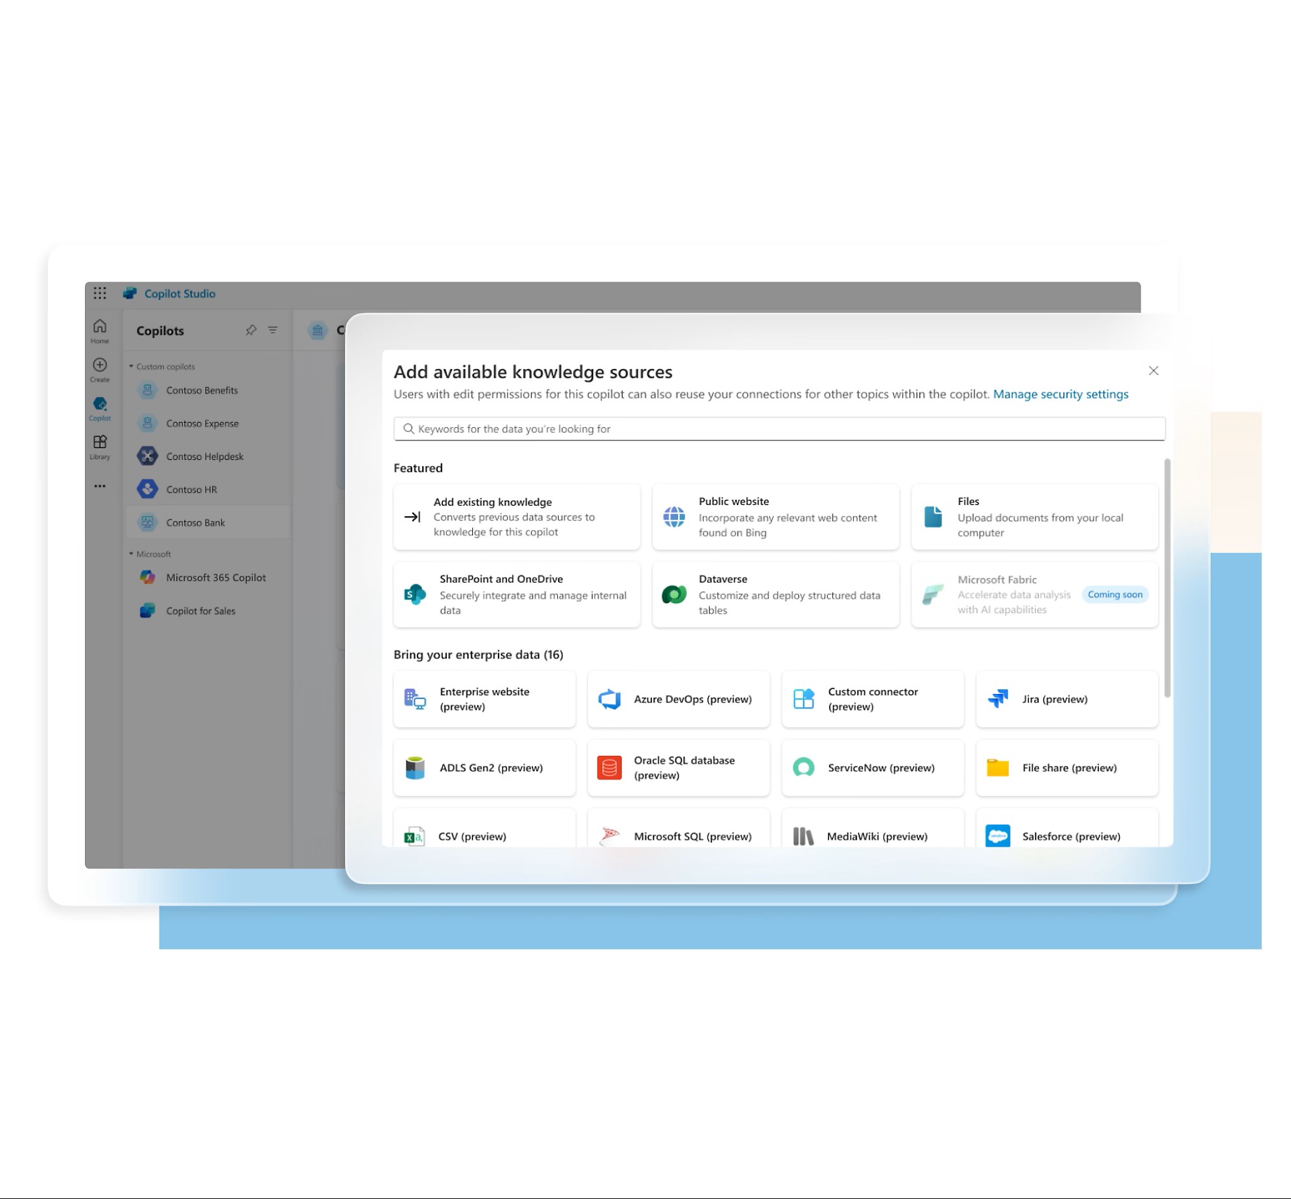
Task: Select Microsoft SQL (preview)
Action: pyautogui.click(x=678, y=829)
